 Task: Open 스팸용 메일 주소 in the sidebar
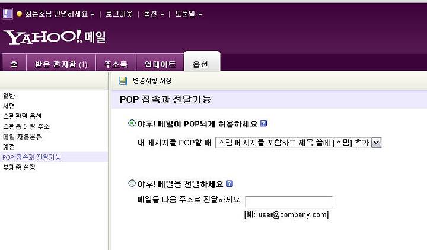tap(26, 126)
